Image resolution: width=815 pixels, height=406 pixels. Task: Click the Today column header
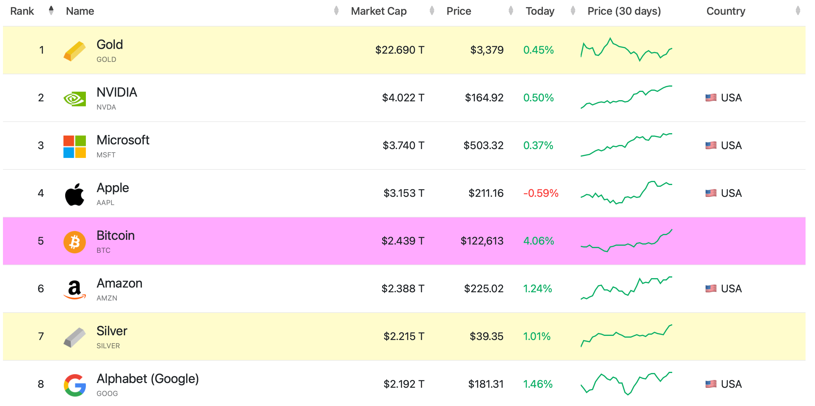click(540, 11)
